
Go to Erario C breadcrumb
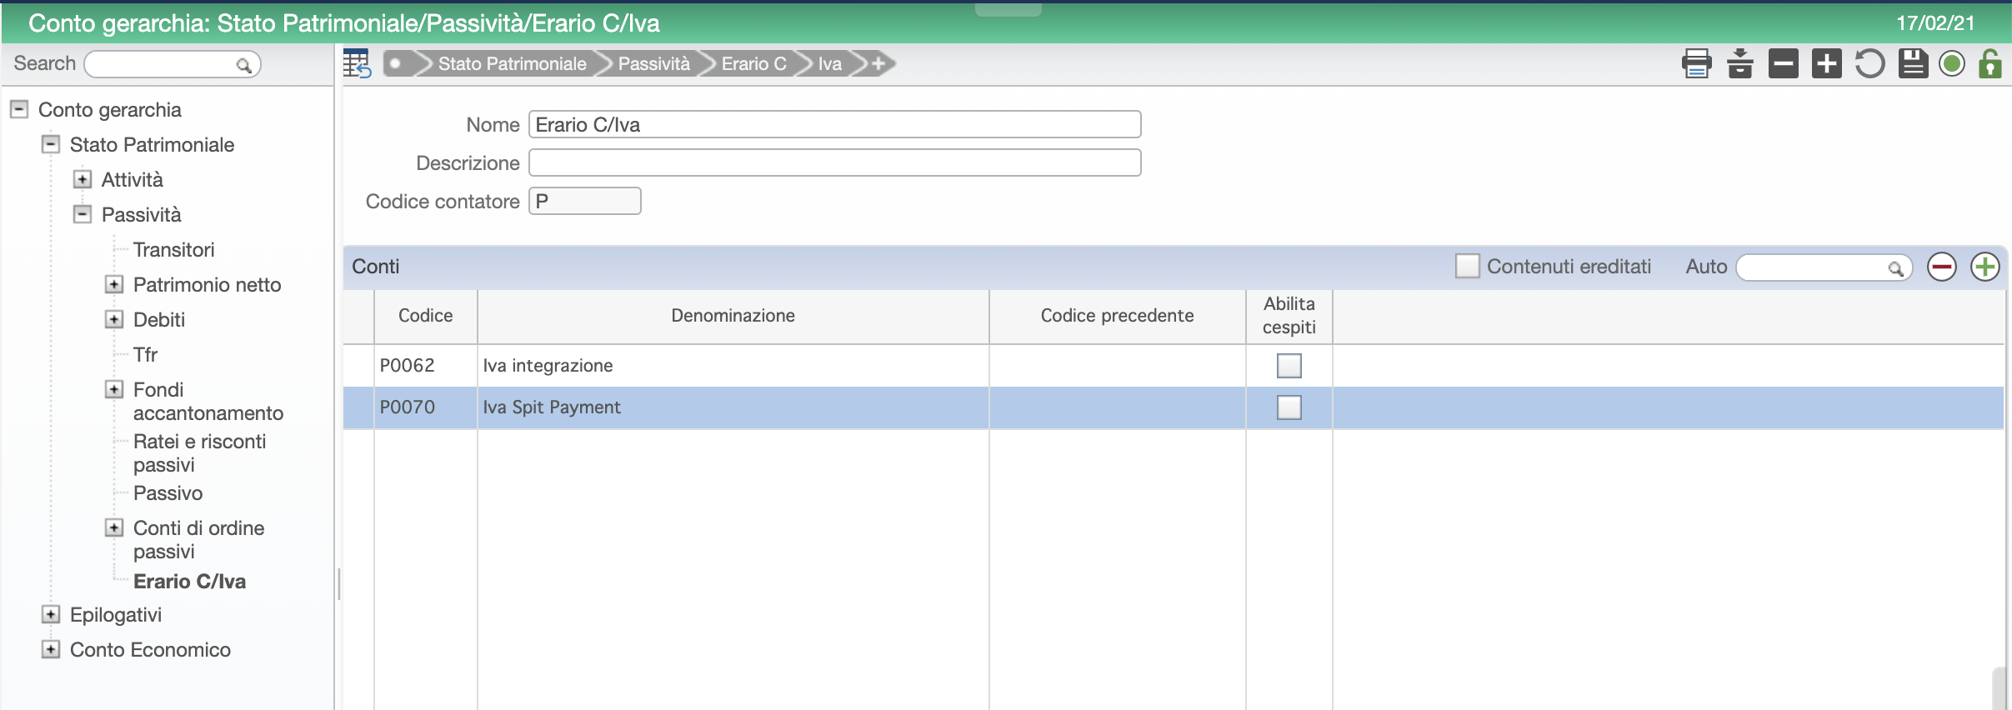[x=753, y=63]
